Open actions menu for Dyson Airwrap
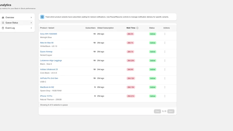 pos(165,52)
